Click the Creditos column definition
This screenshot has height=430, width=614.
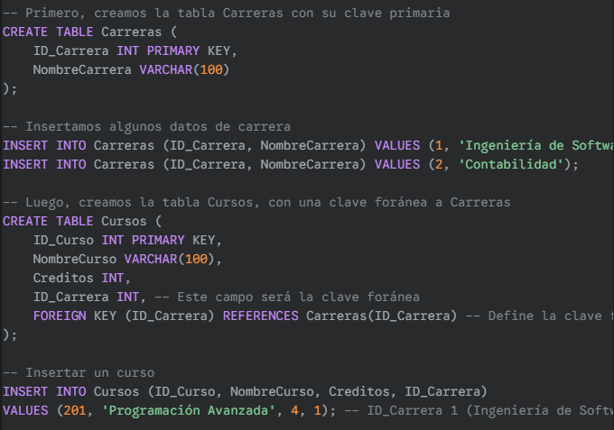(81, 278)
